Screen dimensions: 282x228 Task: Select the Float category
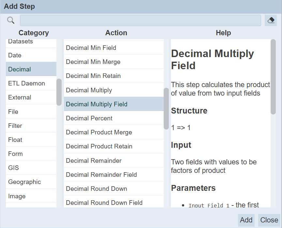[x=31, y=140]
